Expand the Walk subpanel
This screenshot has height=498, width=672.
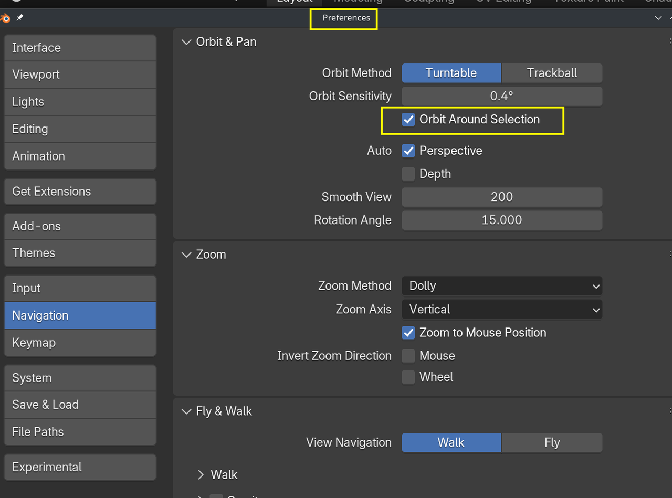click(x=201, y=475)
